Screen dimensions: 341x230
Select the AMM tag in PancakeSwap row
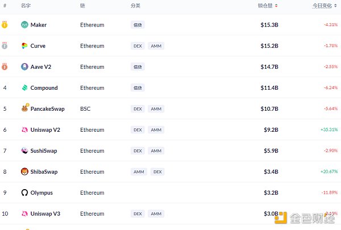coord(156,108)
